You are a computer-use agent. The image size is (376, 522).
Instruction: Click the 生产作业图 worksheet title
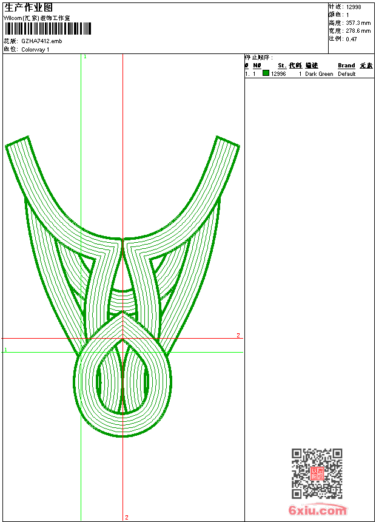click(29, 8)
